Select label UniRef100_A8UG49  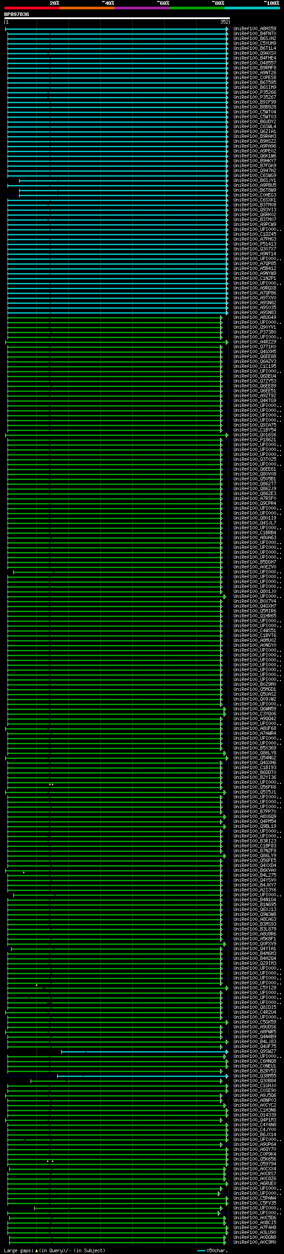point(255,318)
